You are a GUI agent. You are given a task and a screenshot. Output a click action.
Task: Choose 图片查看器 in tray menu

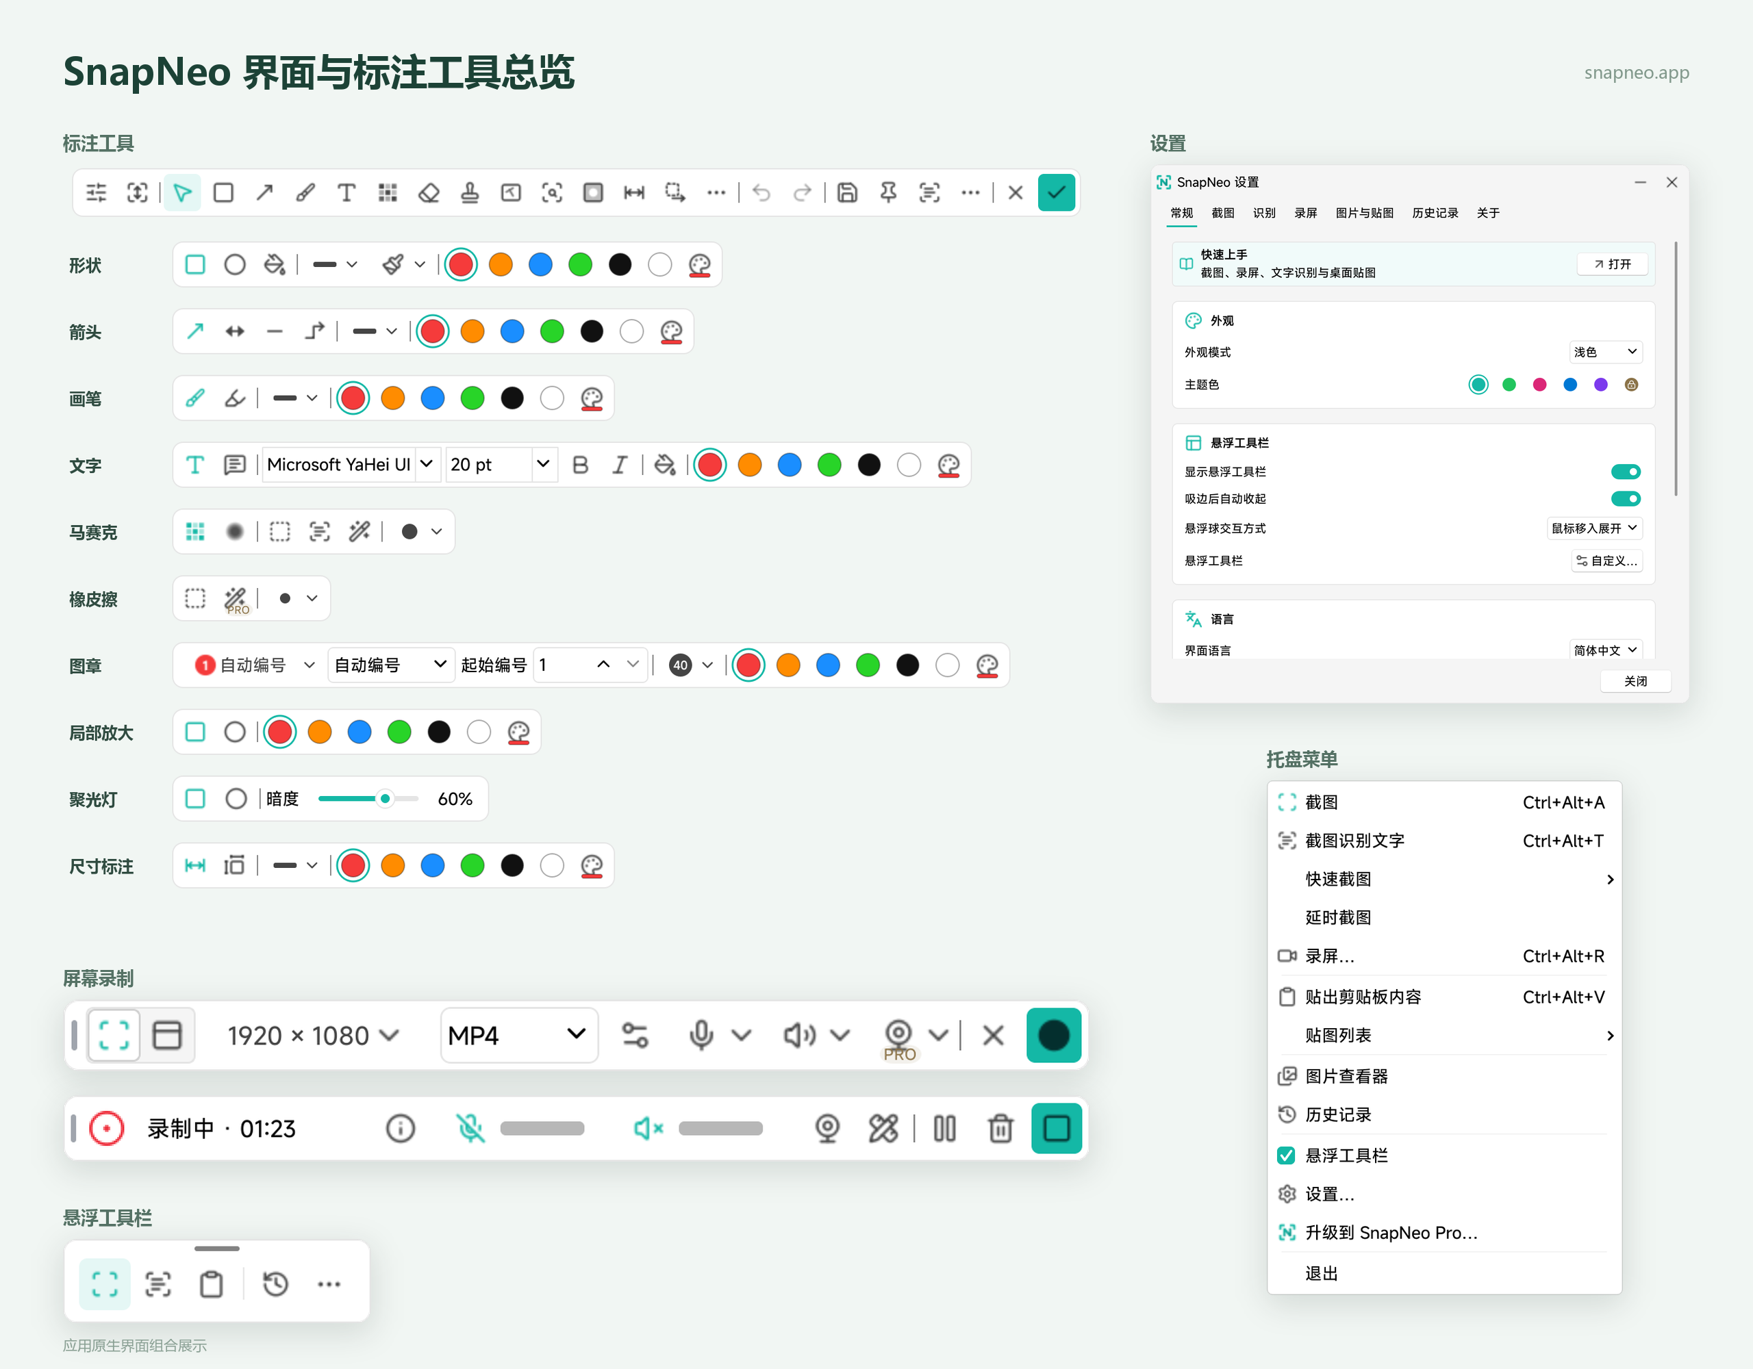1443,1076
